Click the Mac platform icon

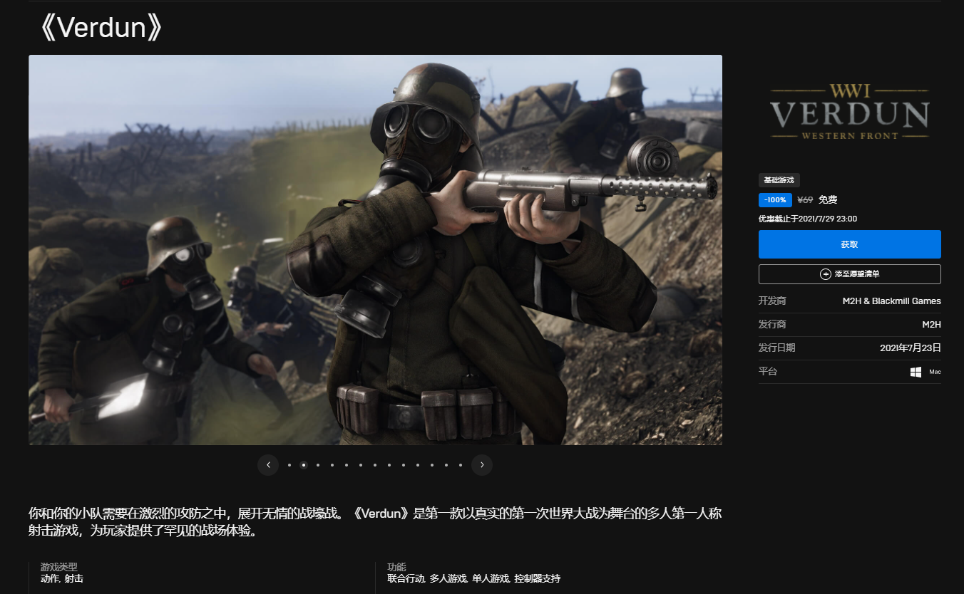coord(935,372)
